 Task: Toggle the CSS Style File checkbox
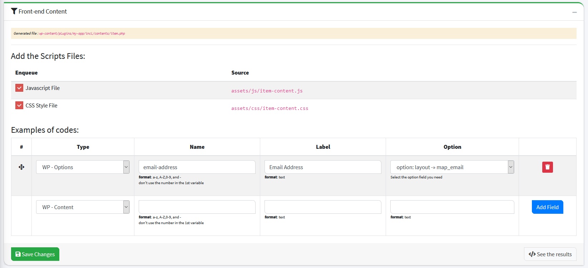[x=19, y=106]
